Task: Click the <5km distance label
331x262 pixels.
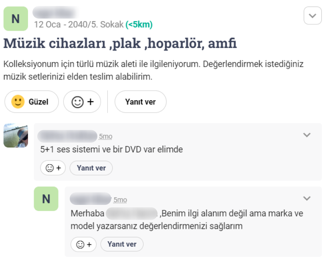Action: click(x=139, y=25)
